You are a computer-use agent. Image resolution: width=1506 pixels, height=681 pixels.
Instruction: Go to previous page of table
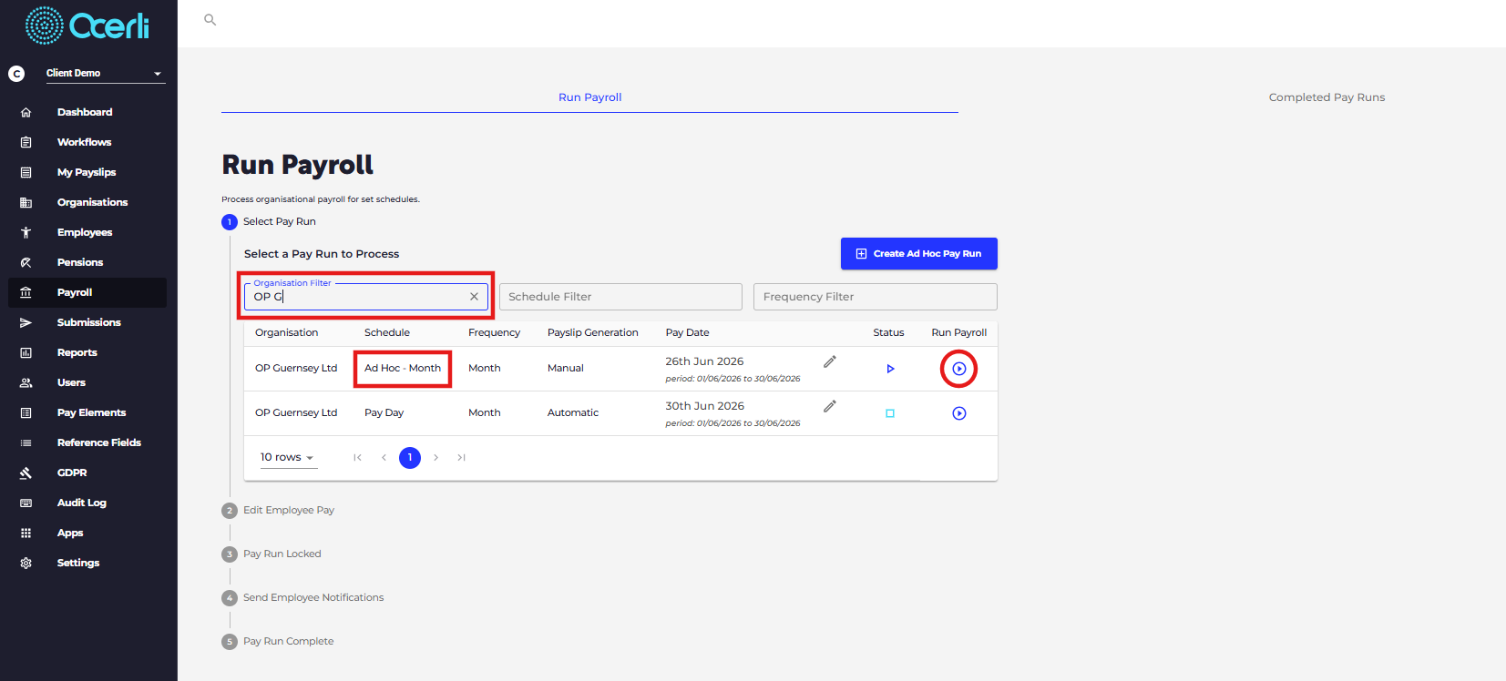[x=384, y=458]
